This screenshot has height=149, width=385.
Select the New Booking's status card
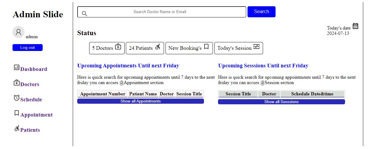pos(189,48)
